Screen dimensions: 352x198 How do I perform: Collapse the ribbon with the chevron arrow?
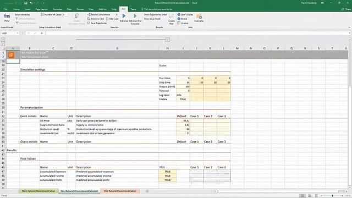click(x=349, y=27)
